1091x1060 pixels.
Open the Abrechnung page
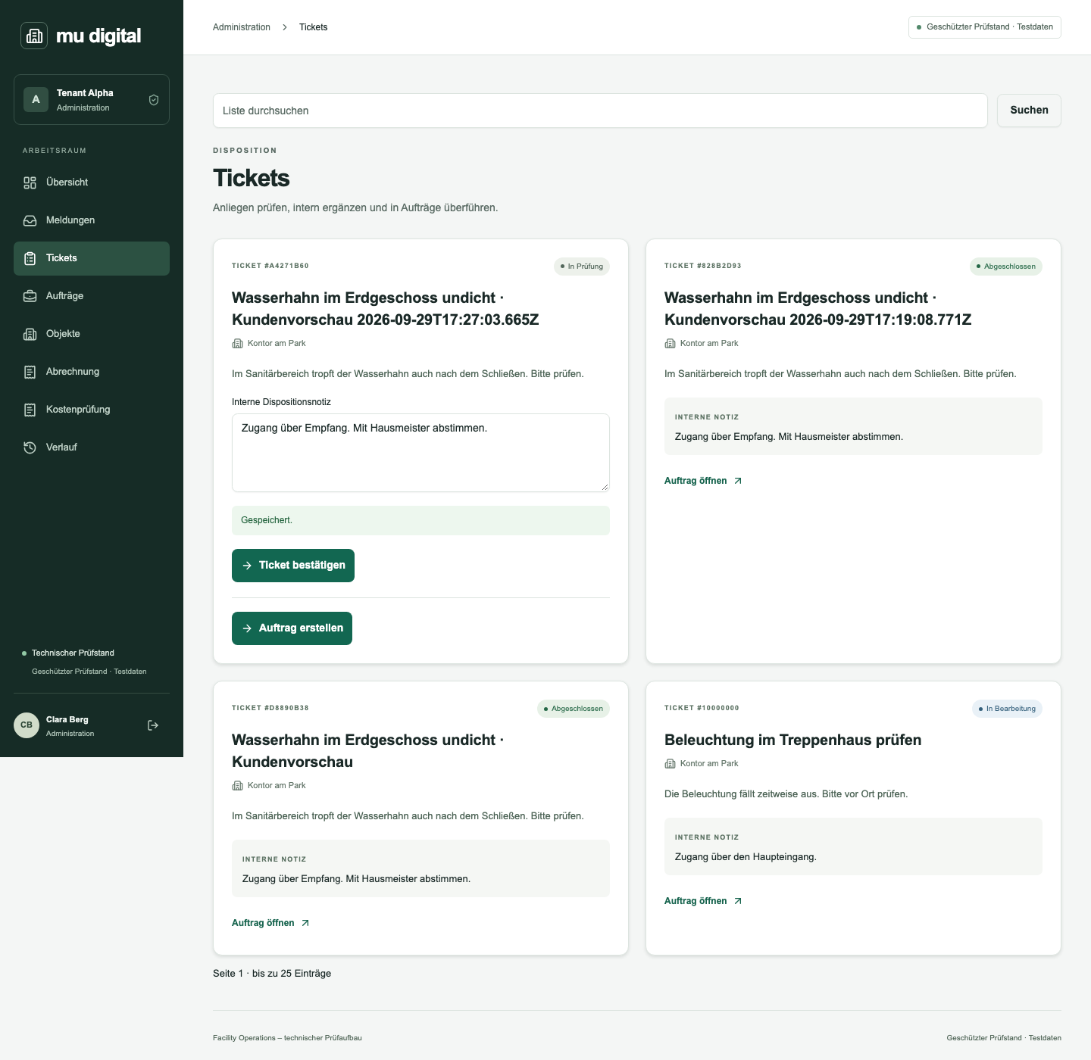(x=92, y=372)
